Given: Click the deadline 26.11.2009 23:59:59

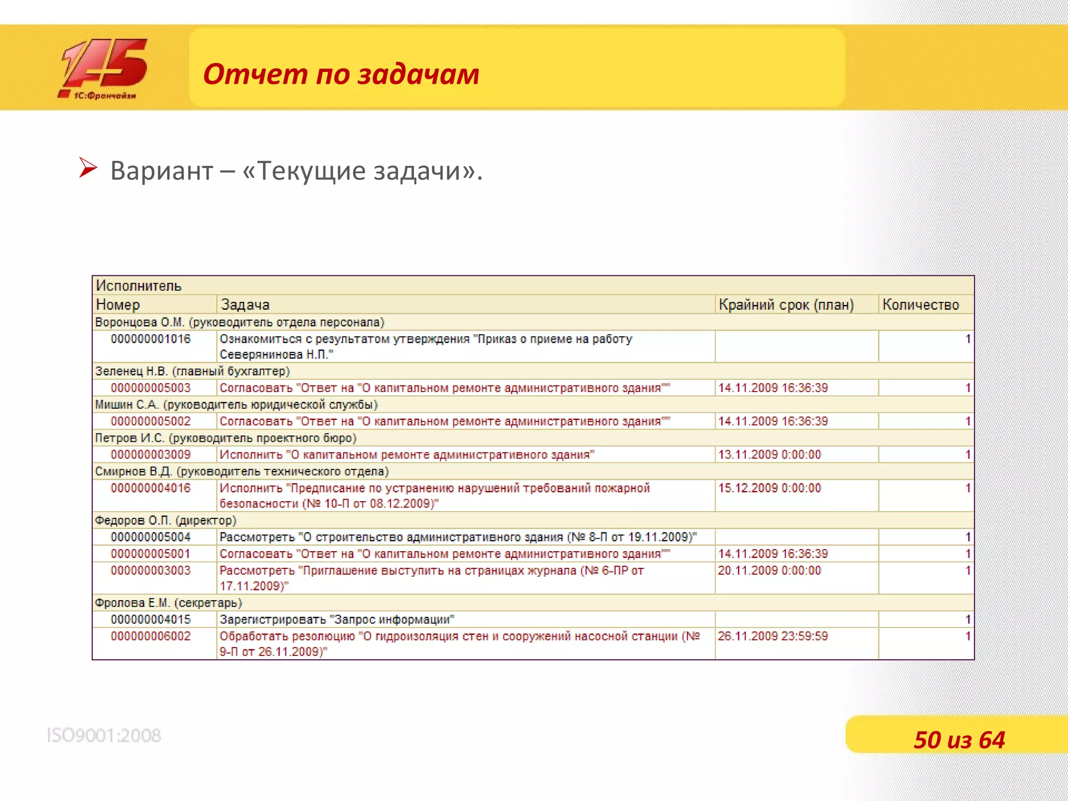Looking at the screenshot, I should click(x=773, y=636).
